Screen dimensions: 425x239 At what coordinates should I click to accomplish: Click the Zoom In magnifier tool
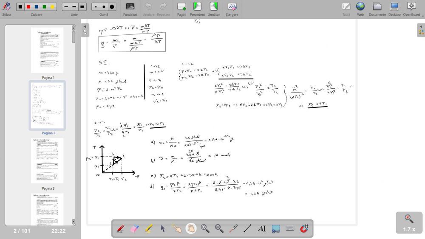click(x=205, y=229)
